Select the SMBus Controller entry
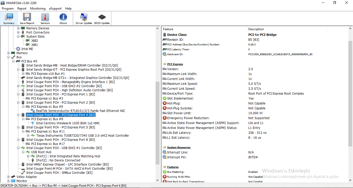The image size is (353, 188). point(59,173)
